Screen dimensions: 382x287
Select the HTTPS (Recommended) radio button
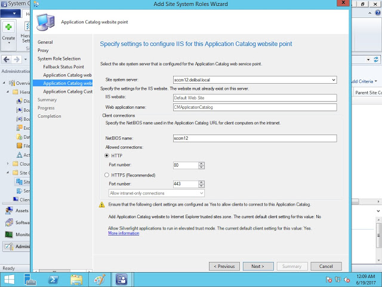click(107, 175)
